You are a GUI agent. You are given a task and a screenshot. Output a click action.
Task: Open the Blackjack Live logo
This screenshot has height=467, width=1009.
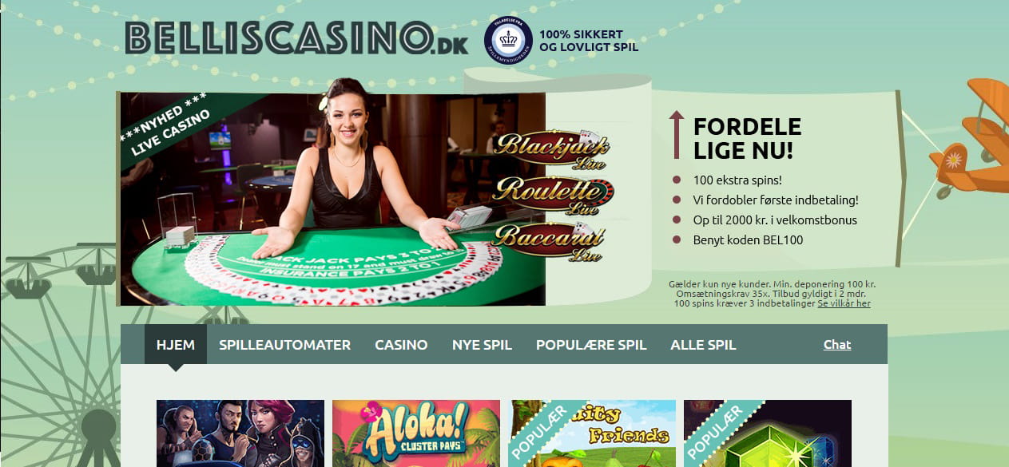550,149
